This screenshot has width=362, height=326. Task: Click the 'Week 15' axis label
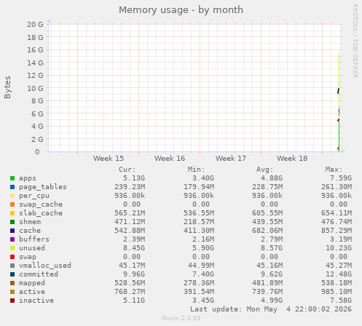109,159
